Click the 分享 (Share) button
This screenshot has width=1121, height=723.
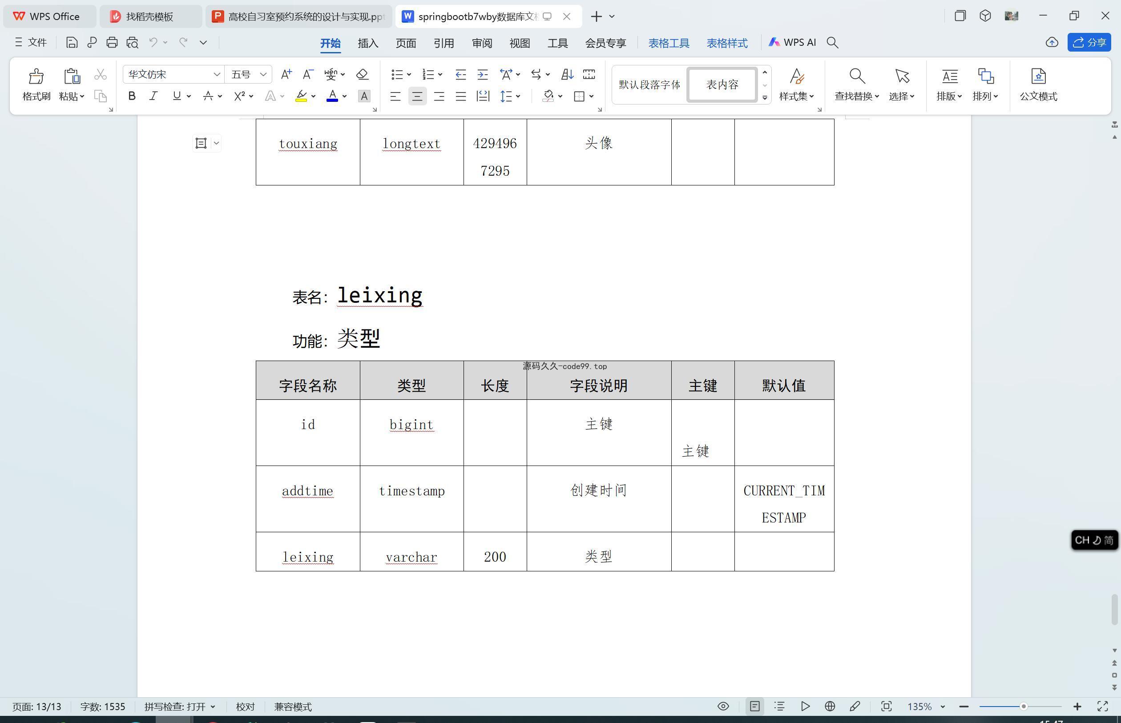[x=1089, y=43]
